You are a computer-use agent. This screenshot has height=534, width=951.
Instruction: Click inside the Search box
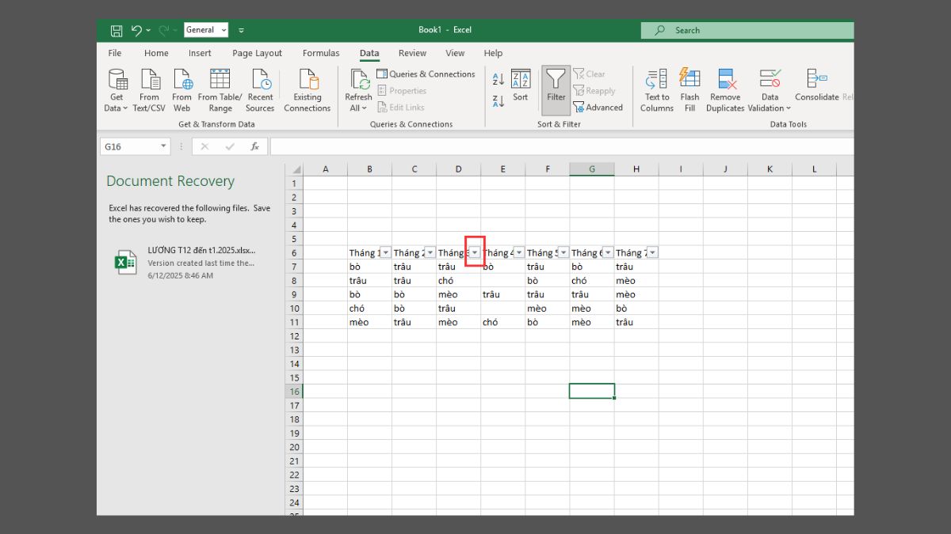[746, 30]
